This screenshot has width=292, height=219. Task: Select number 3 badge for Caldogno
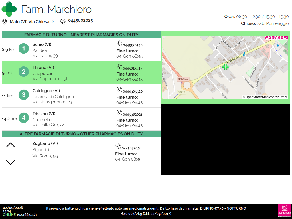(24, 95)
